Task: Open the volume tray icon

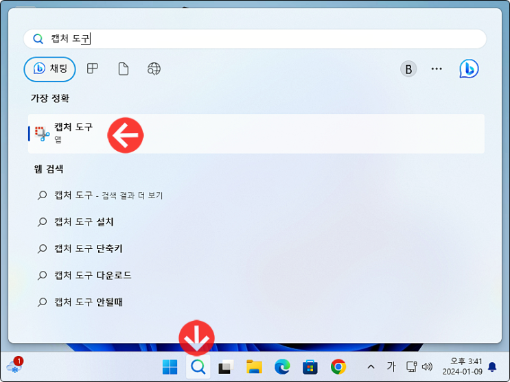Action: pyautogui.click(x=427, y=367)
